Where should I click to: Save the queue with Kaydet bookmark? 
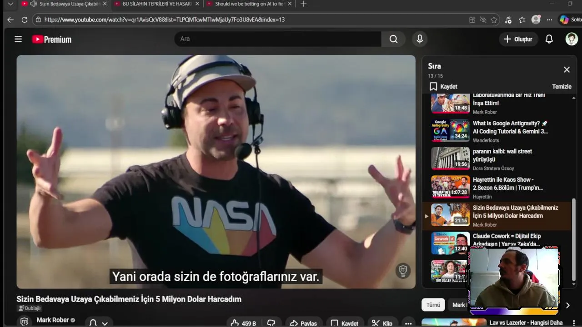(443, 86)
